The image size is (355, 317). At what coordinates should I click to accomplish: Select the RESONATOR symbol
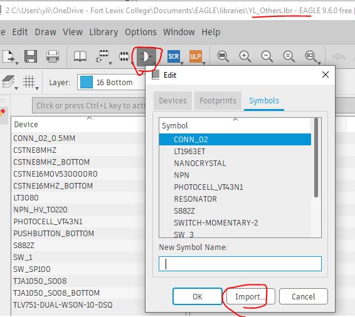click(235, 199)
